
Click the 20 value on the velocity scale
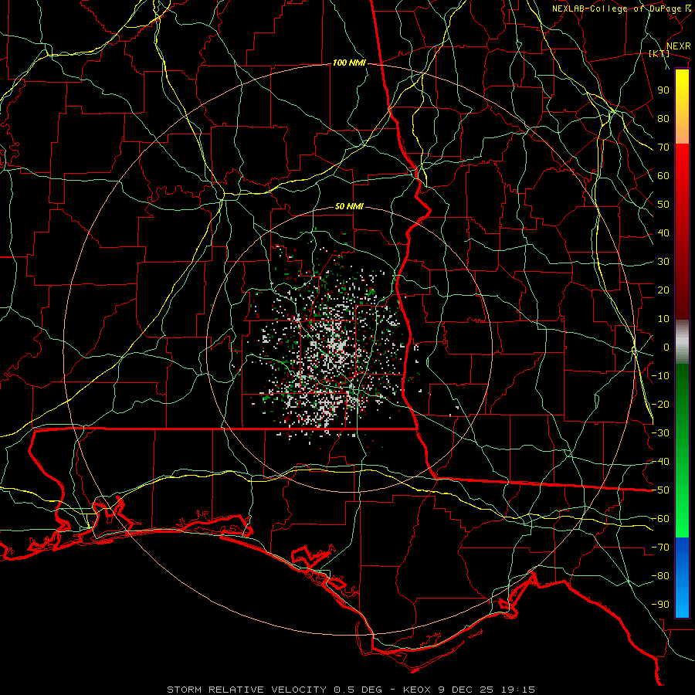pos(663,290)
